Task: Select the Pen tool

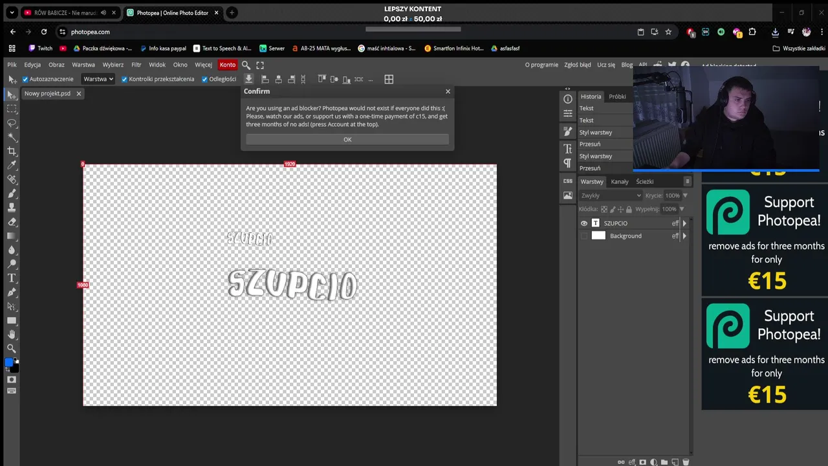Action: (12, 293)
